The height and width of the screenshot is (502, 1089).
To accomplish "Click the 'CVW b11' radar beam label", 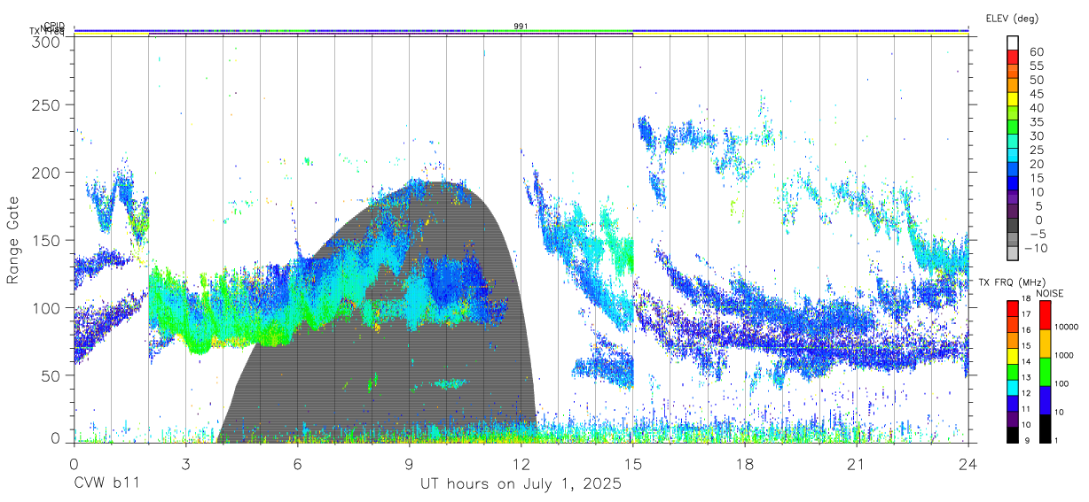I will coord(106,484).
